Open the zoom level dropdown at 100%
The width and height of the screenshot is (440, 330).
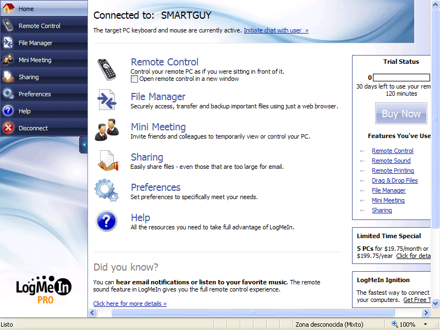pos(425,324)
